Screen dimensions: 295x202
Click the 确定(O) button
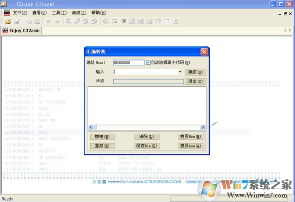pyautogui.click(x=196, y=72)
